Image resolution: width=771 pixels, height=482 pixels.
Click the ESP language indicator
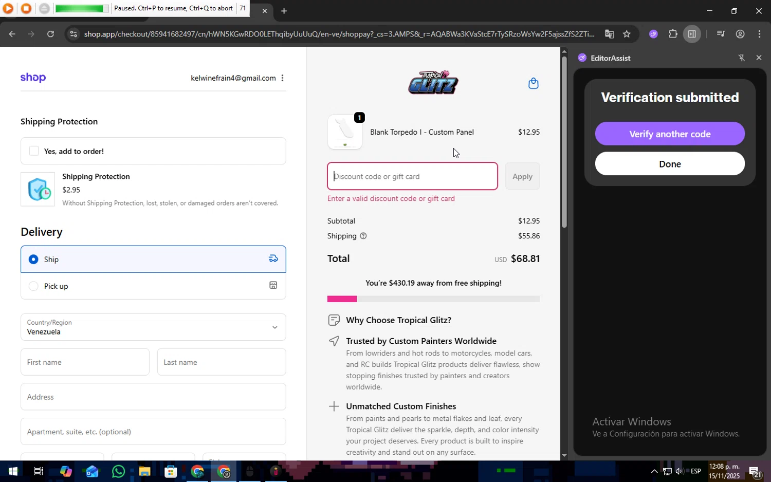point(695,471)
